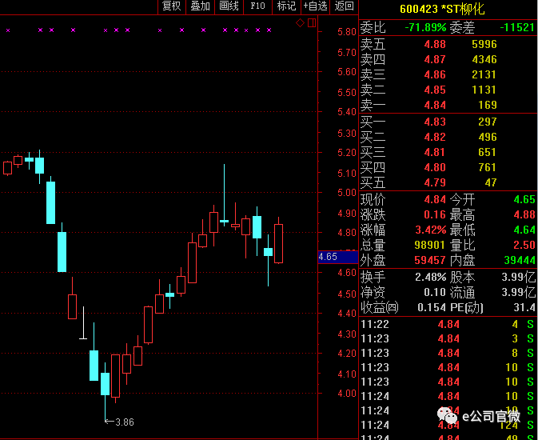
Task: Click the red diamond icon above the price axis
Action: 301,22
